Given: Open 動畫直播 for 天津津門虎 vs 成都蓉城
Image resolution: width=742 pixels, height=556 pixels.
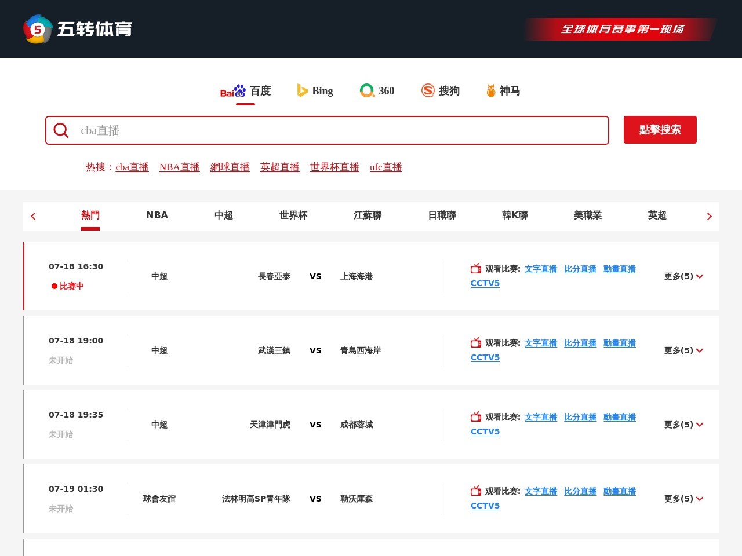Looking at the screenshot, I should click(x=620, y=418).
